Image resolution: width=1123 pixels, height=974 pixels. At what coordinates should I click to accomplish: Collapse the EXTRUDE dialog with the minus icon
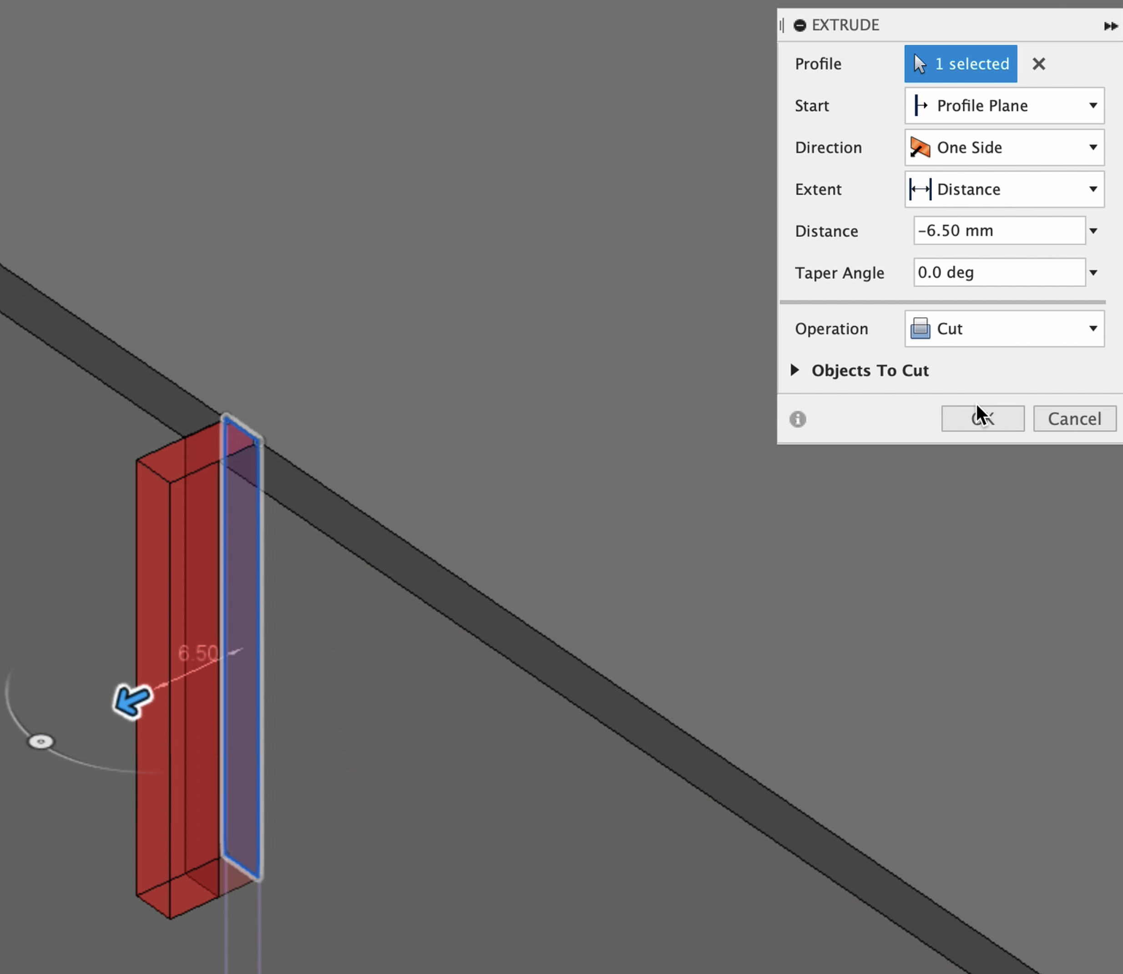click(x=799, y=25)
